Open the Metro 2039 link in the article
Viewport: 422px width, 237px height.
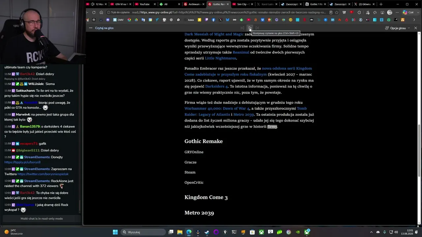tap(244, 115)
